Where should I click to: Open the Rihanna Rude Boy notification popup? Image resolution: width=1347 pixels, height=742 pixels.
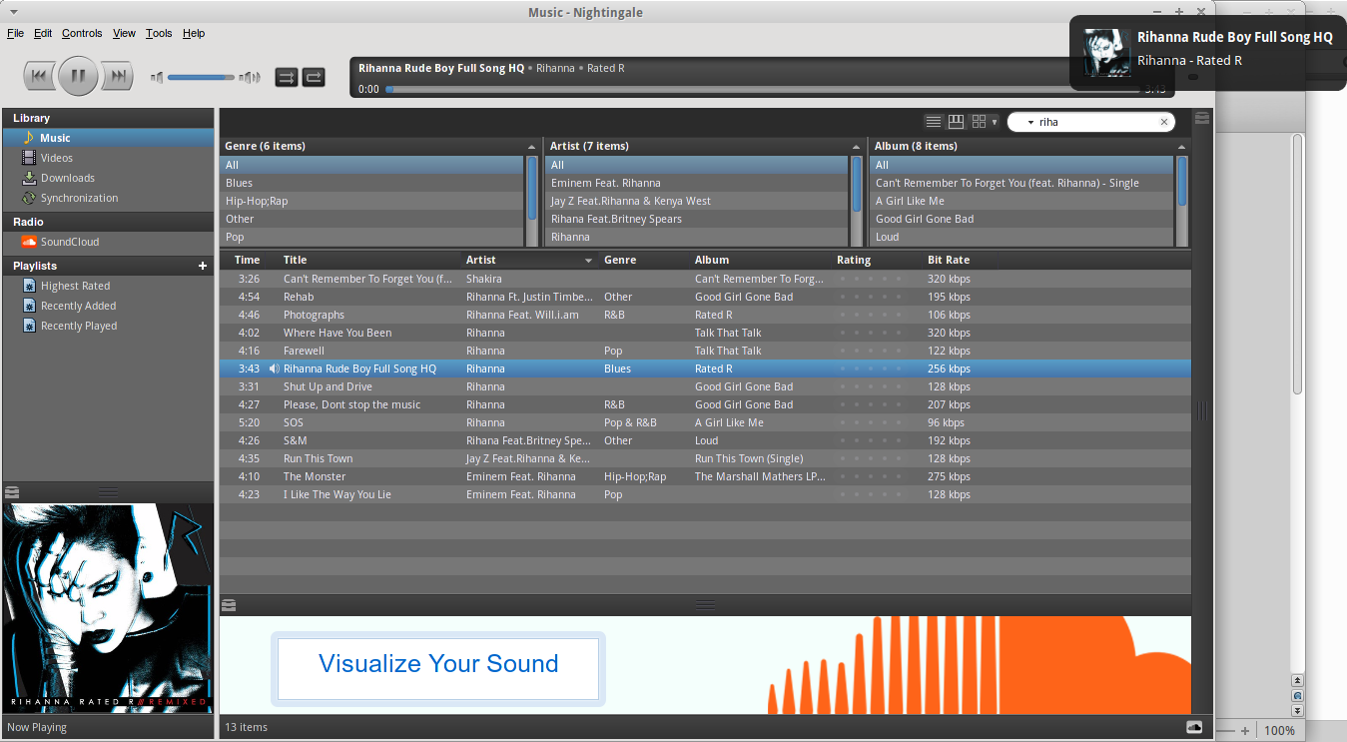(x=1208, y=53)
